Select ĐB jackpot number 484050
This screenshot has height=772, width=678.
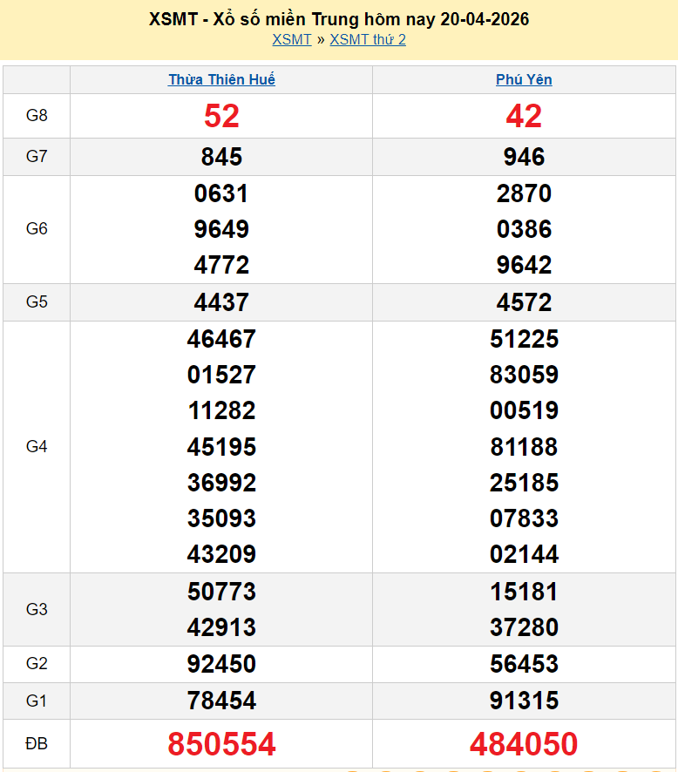[x=524, y=744]
